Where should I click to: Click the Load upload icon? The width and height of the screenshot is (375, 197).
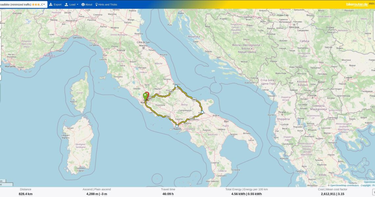66,5
